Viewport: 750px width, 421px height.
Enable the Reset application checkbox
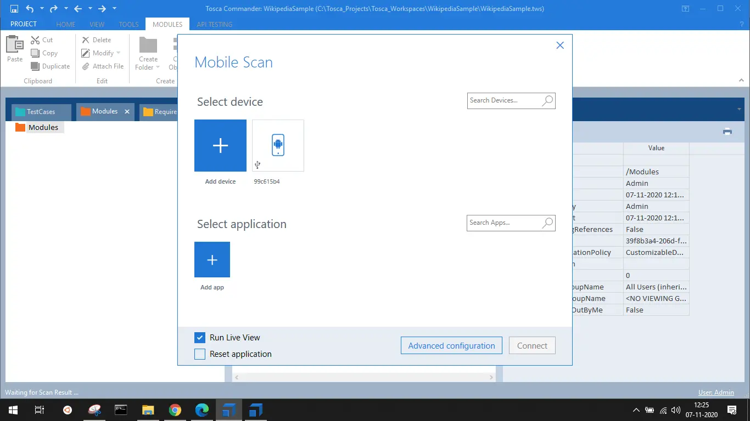pos(200,354)
